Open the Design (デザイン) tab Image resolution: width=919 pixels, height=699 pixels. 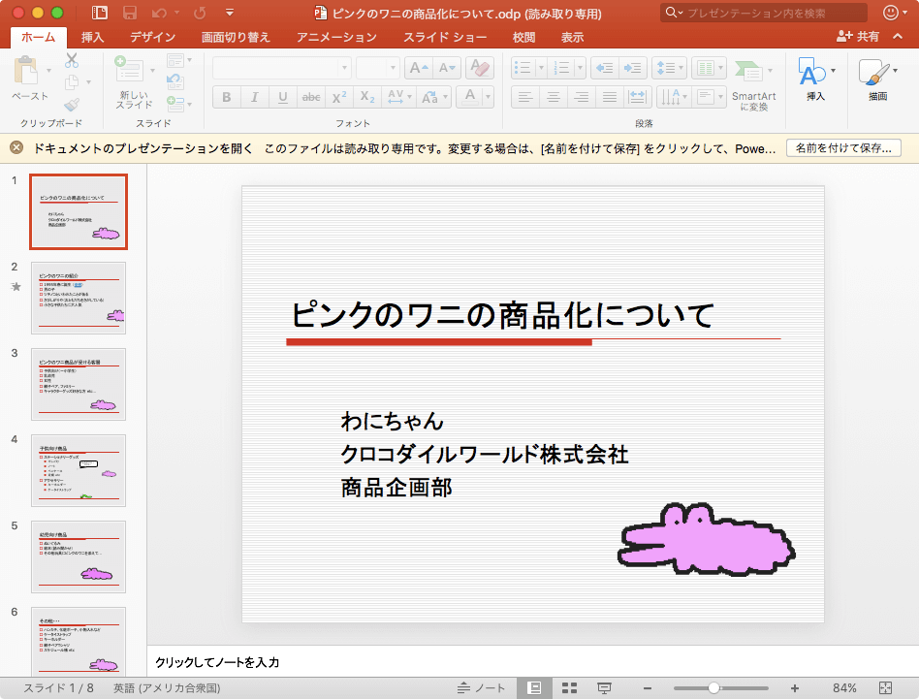coord(152,37)
